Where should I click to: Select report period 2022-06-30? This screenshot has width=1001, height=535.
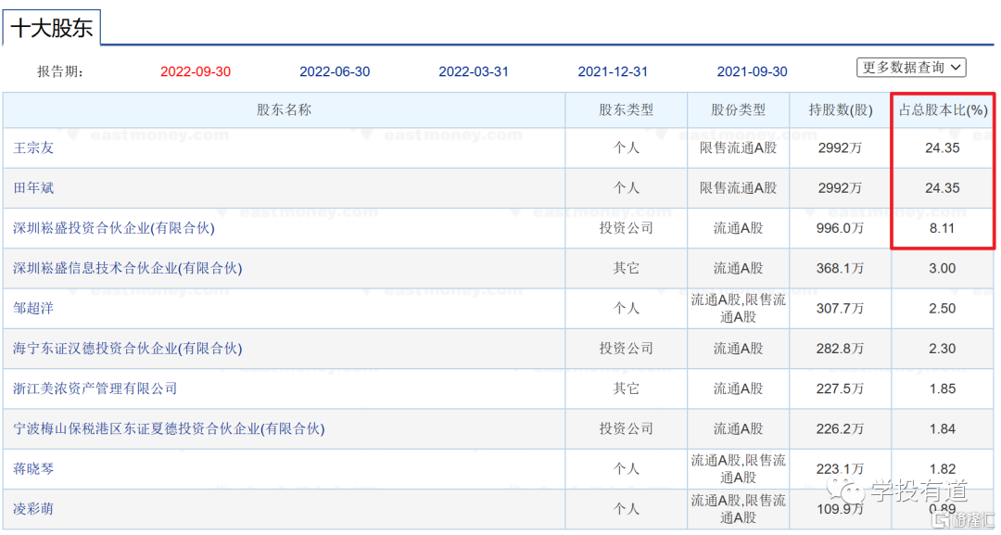click(335, 71)
